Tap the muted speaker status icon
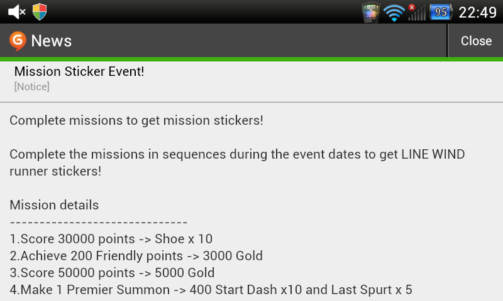Screen dimensions: 503x301 point(16,11)
